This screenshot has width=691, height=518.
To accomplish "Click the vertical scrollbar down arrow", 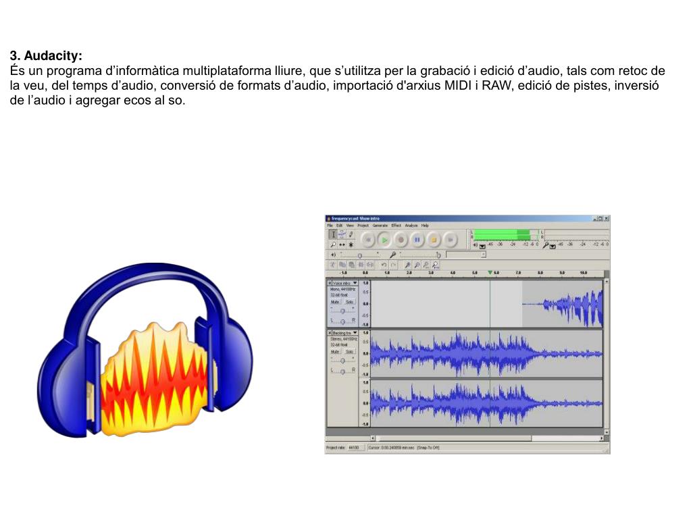I will pyautogui.click(x=607, y=432).
